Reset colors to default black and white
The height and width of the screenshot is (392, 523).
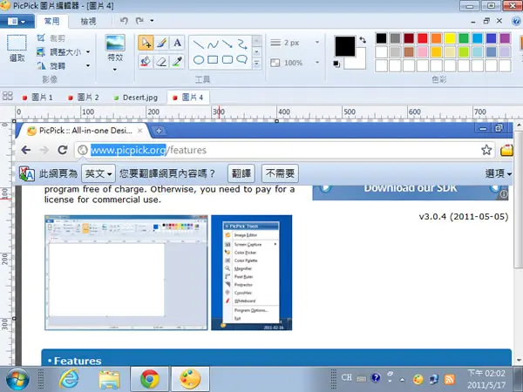coord(336,64)
